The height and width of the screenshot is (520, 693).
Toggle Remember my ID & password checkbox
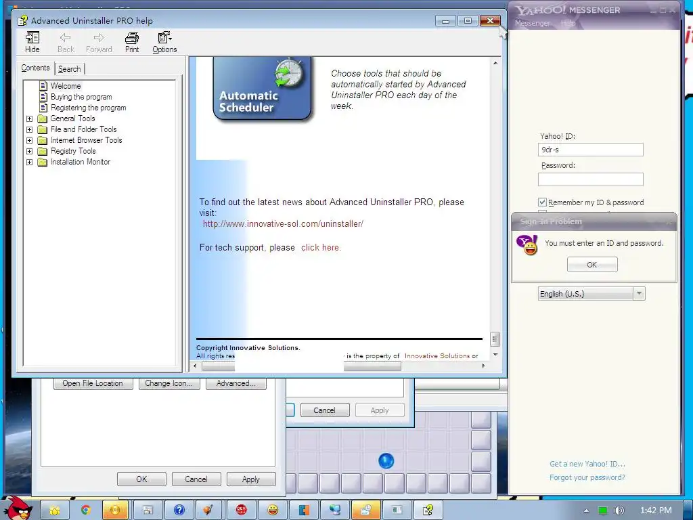point(542,202)
